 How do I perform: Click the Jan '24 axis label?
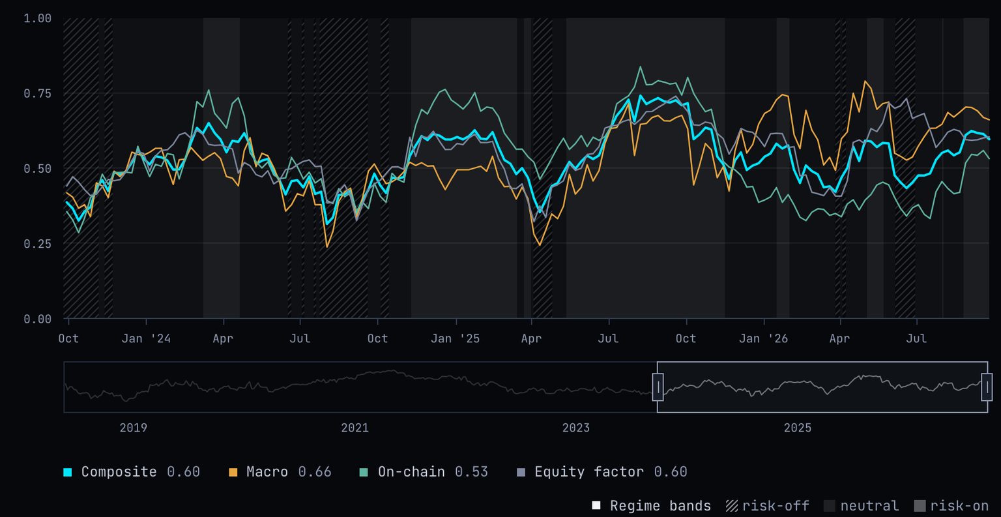[x=146, y=338]
